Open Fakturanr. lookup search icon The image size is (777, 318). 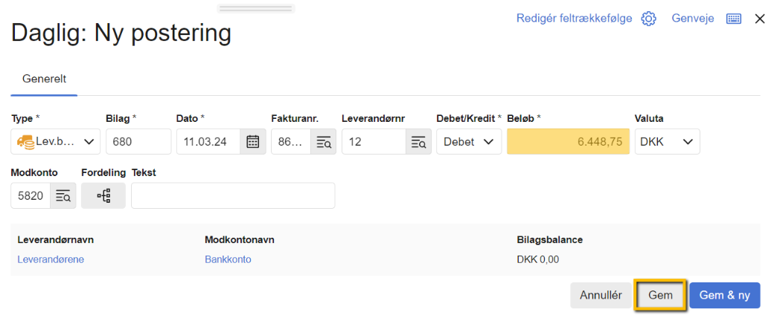(324, 141)
